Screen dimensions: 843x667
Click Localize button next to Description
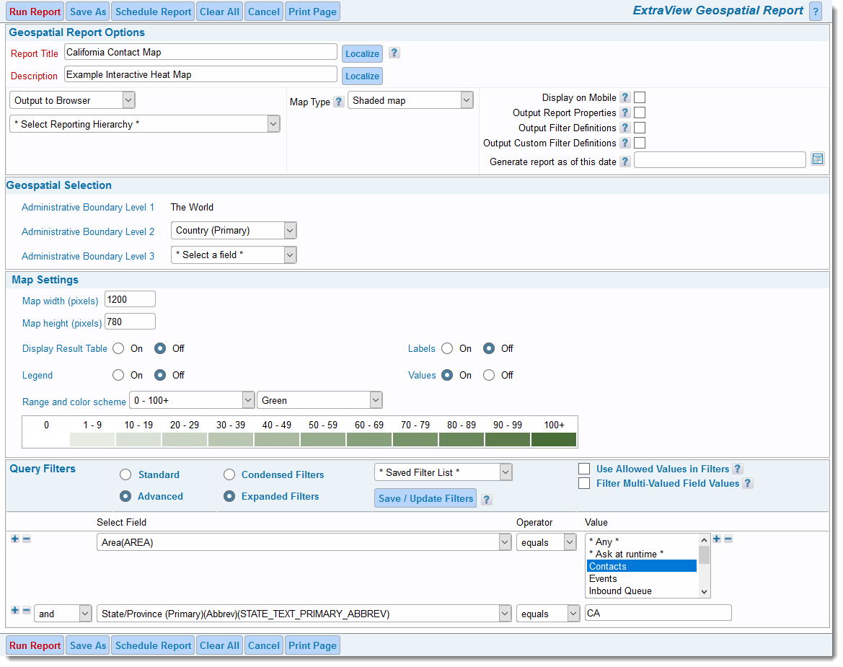pyautogui.click(x=362, y=76)
